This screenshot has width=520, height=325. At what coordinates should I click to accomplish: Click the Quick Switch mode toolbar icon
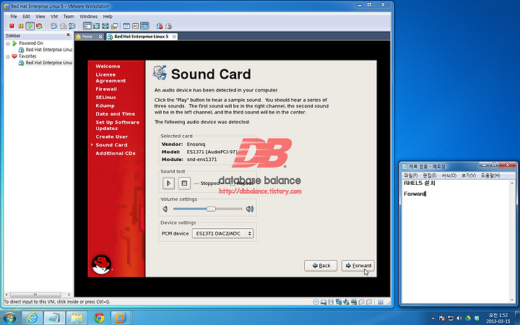pos(97,26)
